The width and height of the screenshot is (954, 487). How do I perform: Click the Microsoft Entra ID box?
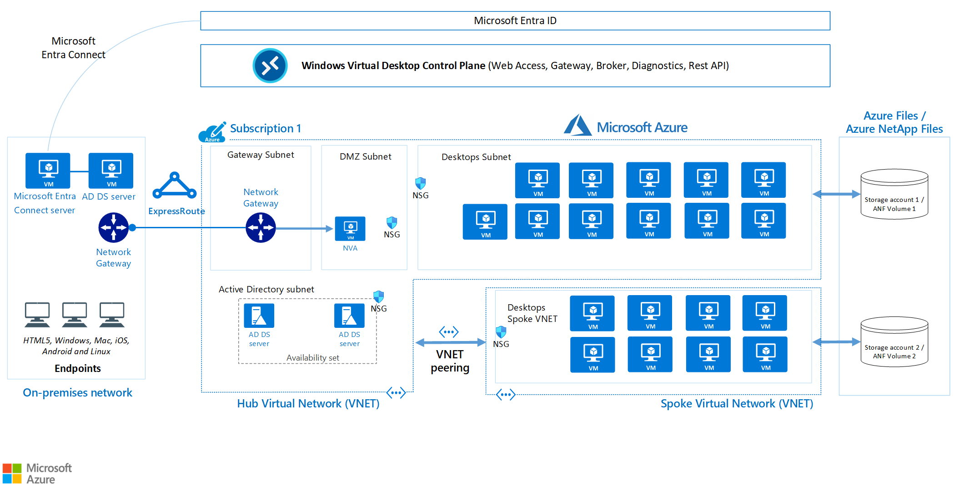pyautogui.click(x=515, y=21)
